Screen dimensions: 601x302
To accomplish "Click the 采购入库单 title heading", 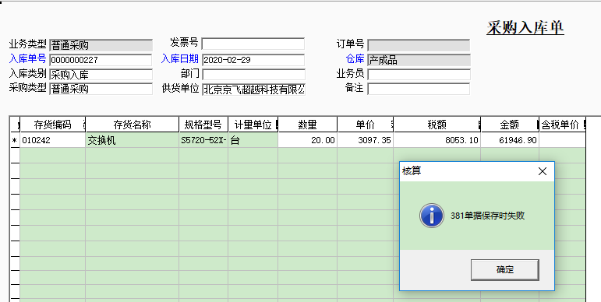I will click(525, 28).
